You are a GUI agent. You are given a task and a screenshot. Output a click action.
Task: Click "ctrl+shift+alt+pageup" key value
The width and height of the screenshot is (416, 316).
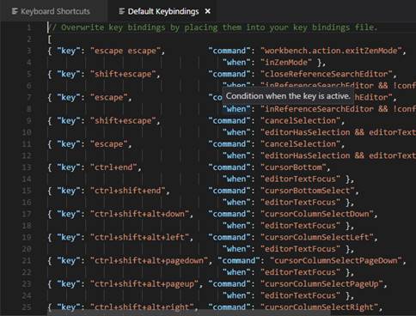tap(144, 284)
